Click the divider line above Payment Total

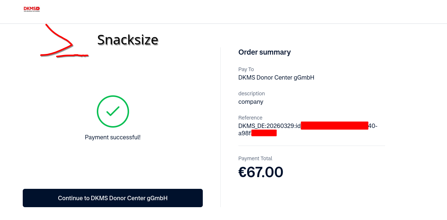coord(312,146)
